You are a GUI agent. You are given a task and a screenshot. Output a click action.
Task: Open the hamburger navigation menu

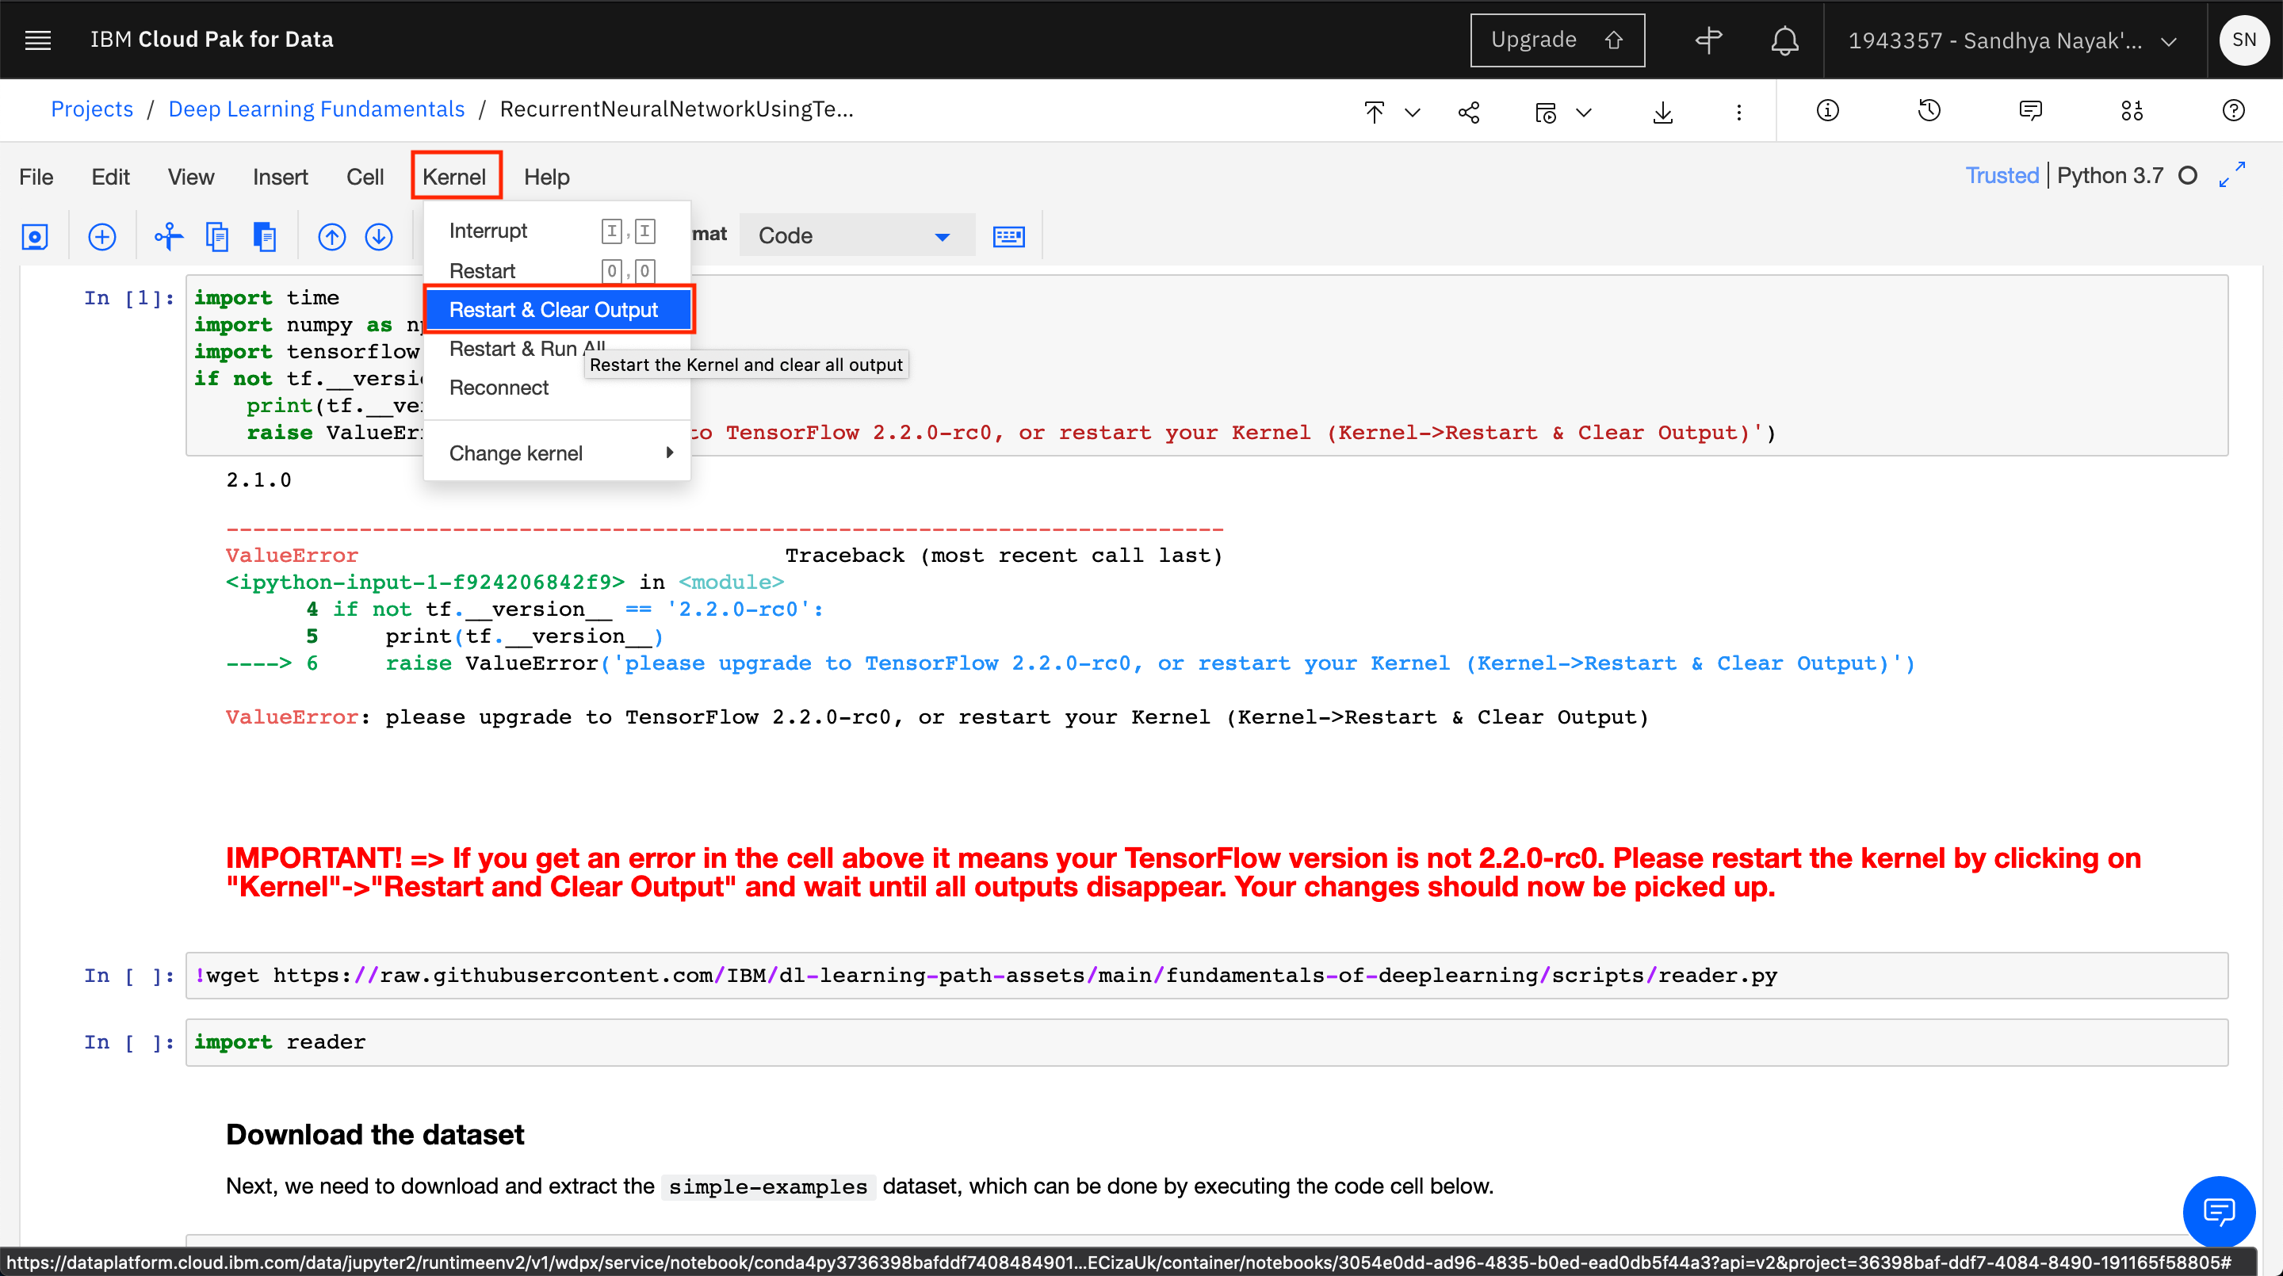(38, 40)
